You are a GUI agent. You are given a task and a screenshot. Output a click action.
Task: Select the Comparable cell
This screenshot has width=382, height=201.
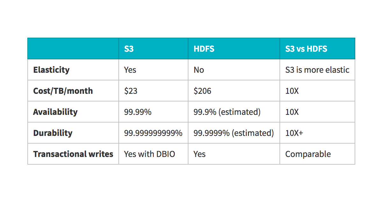(308, 154)
